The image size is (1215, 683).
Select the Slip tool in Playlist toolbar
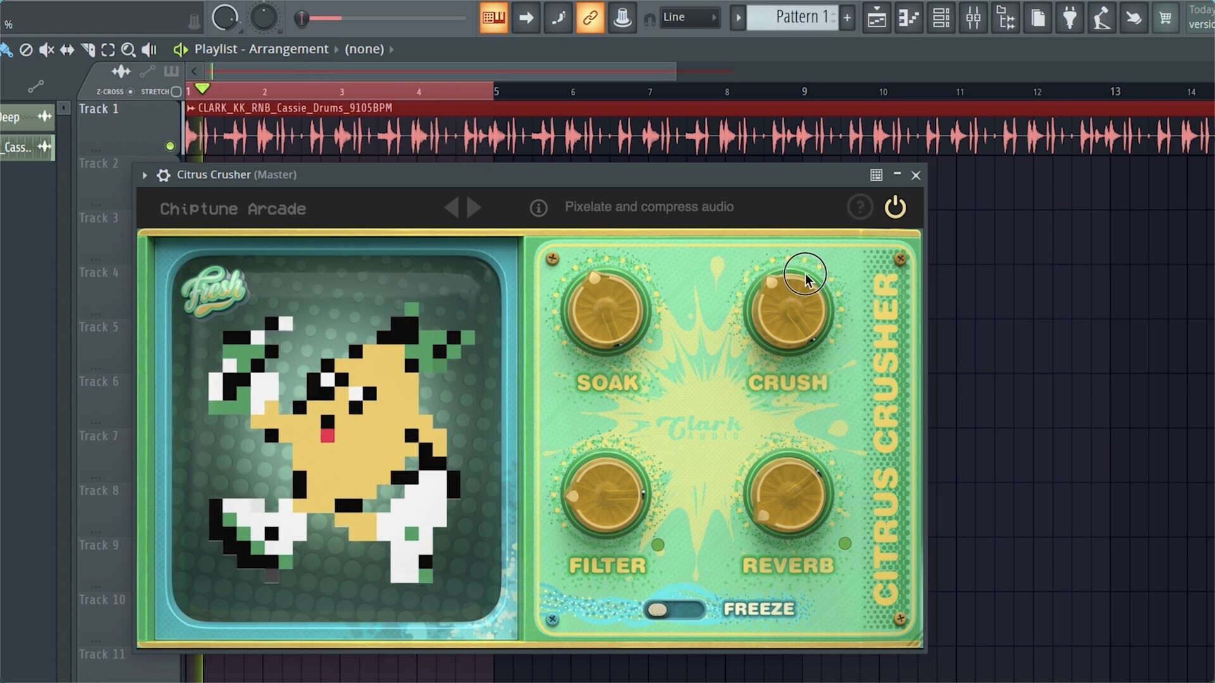[x=67, y=50]
